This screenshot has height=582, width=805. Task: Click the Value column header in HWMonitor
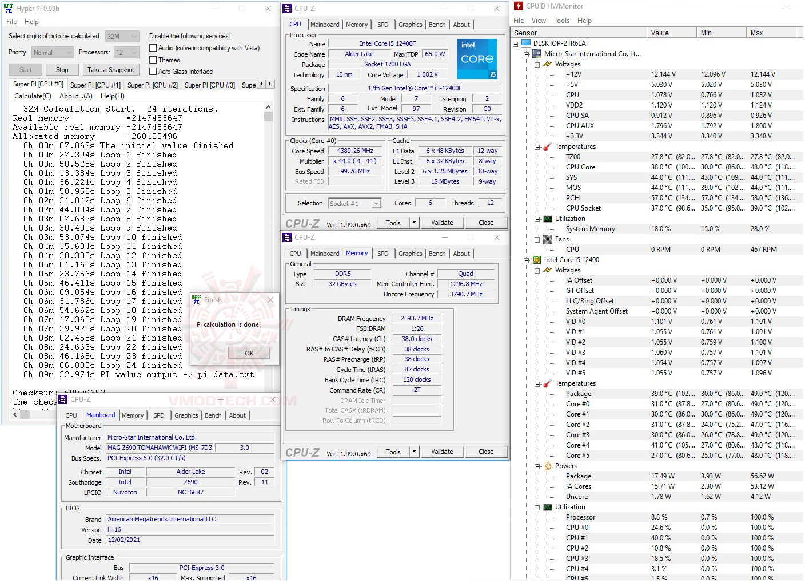tap(672, 33)
